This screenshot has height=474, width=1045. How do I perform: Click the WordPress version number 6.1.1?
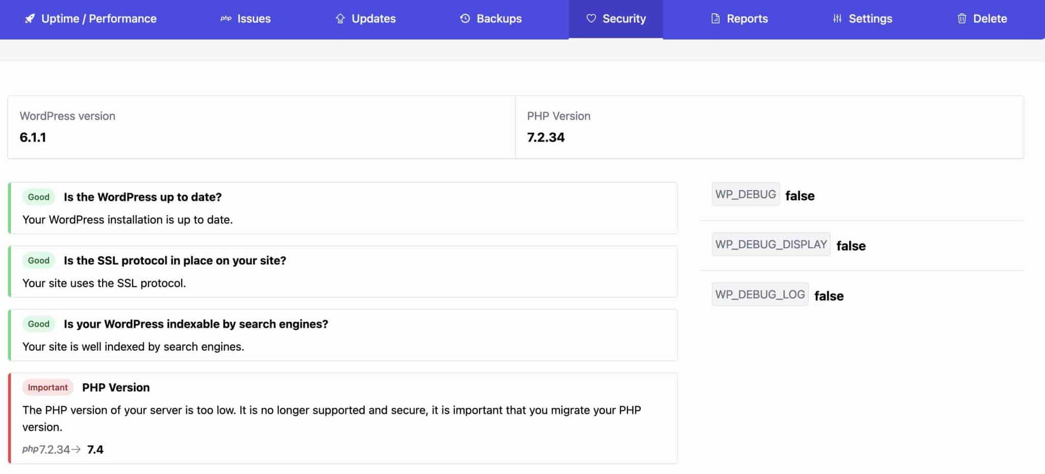click(x=33, y=137)
